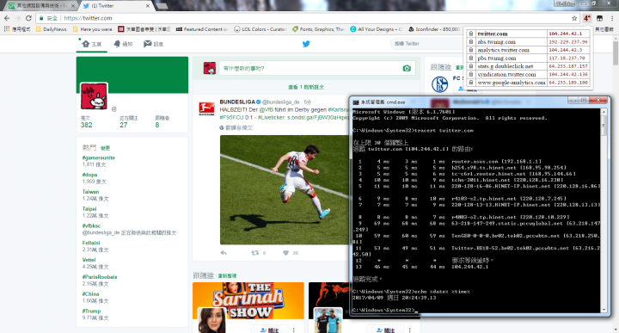
Task: Click the cmd.exe window title icon
Action: pyautogui.click(x=356, y=102)
